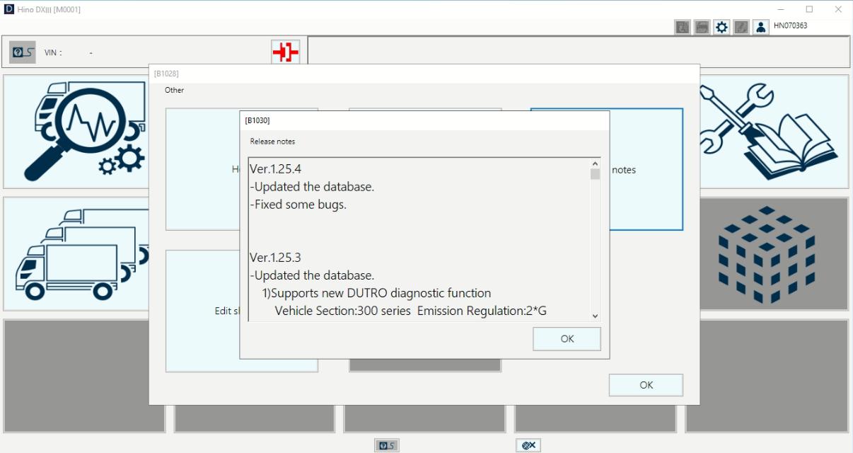Click the Hino DX app icon in title bar

point(9,9)
